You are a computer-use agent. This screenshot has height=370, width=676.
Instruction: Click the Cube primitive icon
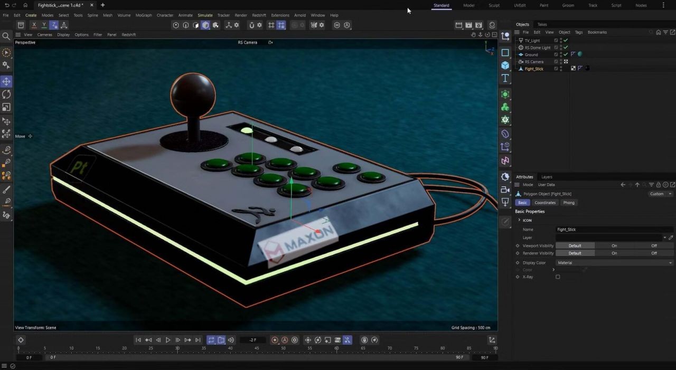(x=505, y=65)
